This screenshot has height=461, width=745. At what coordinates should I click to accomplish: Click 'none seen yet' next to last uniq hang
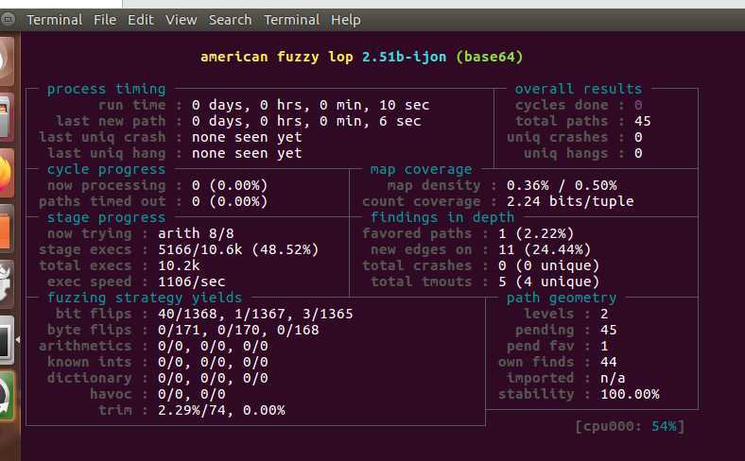click(247, 153)
